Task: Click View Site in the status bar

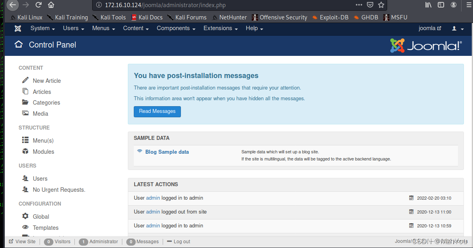Action: [22, 241]
